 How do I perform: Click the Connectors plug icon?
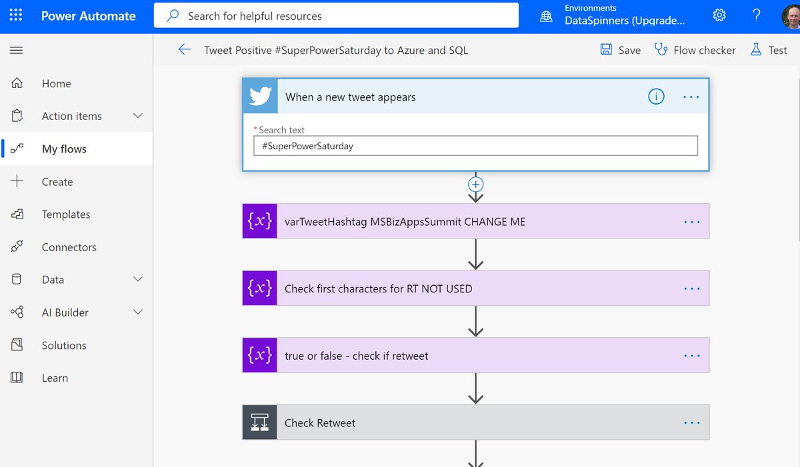tap(17, 246)
